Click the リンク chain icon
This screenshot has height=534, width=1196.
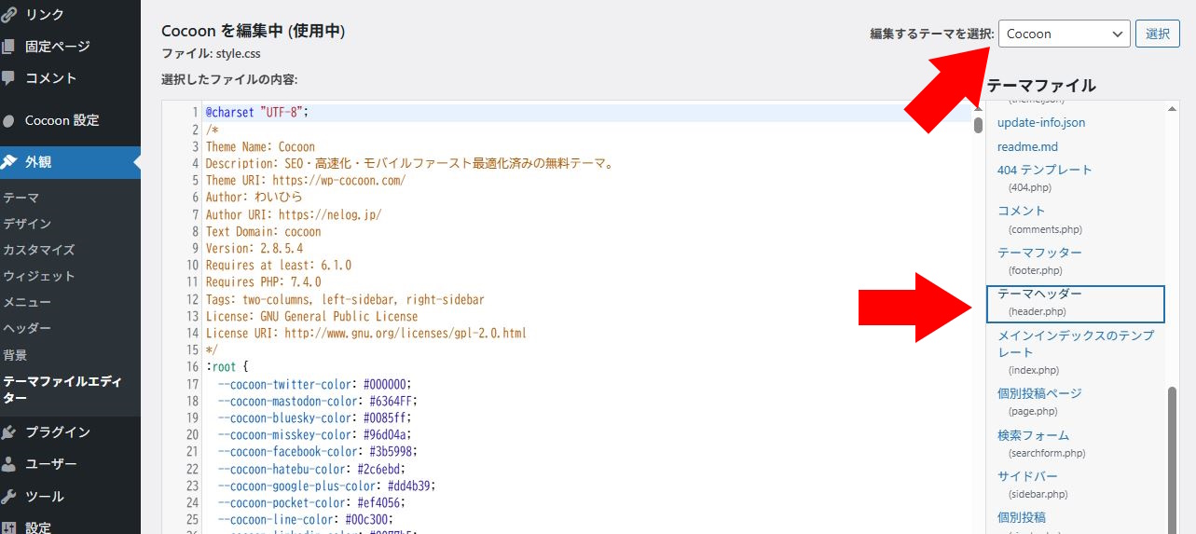(x=8, y=14)
